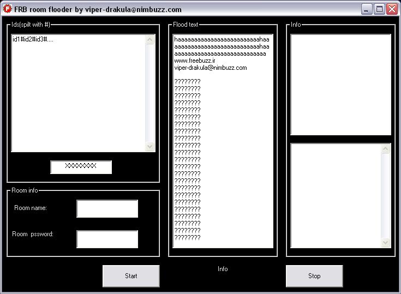Click Ids list scrollbar up arrow
Image resolution: width=401 pixels, height=294 pixels.
[150, 39]
